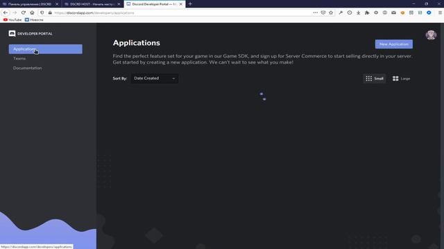Switch to Large grid view
Image resolution: width=444 pixels, height=249 pixels.
[x=401, y=78]
